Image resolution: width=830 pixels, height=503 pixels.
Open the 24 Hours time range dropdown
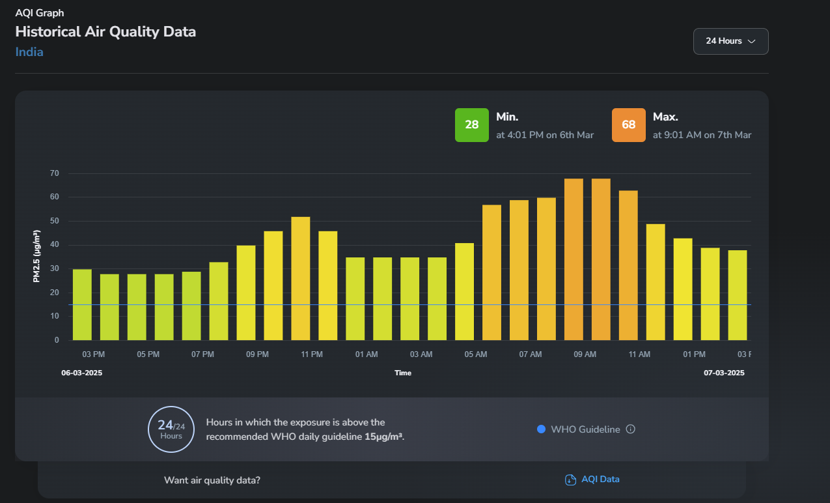(730, 41)
